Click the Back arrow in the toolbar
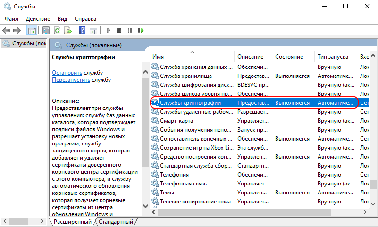This screenshot has width=378, height=227. tap(6, 30)
